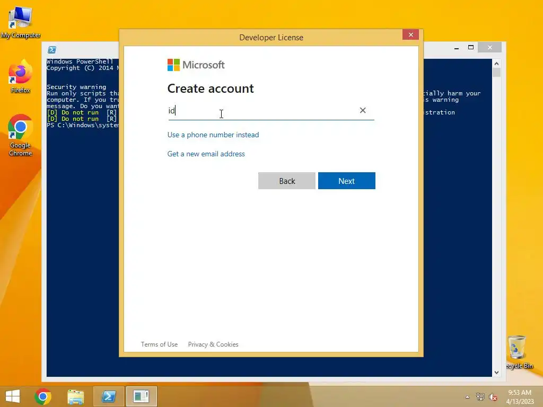This screenshot has height=407, width=543.
Task: Click the Developer License title text
Action: 271,38
